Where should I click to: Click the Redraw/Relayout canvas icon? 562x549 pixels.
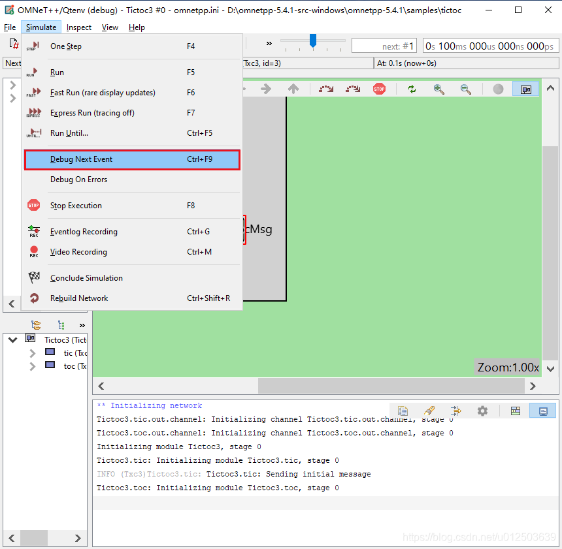[x=412, y=89]
